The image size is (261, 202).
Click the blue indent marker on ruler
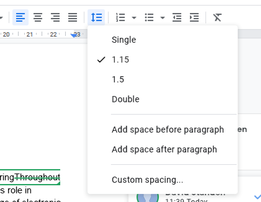click(x=74, y=36)
